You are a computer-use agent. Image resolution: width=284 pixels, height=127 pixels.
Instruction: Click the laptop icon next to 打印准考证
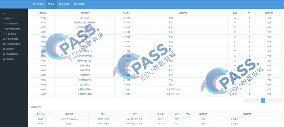4,34
